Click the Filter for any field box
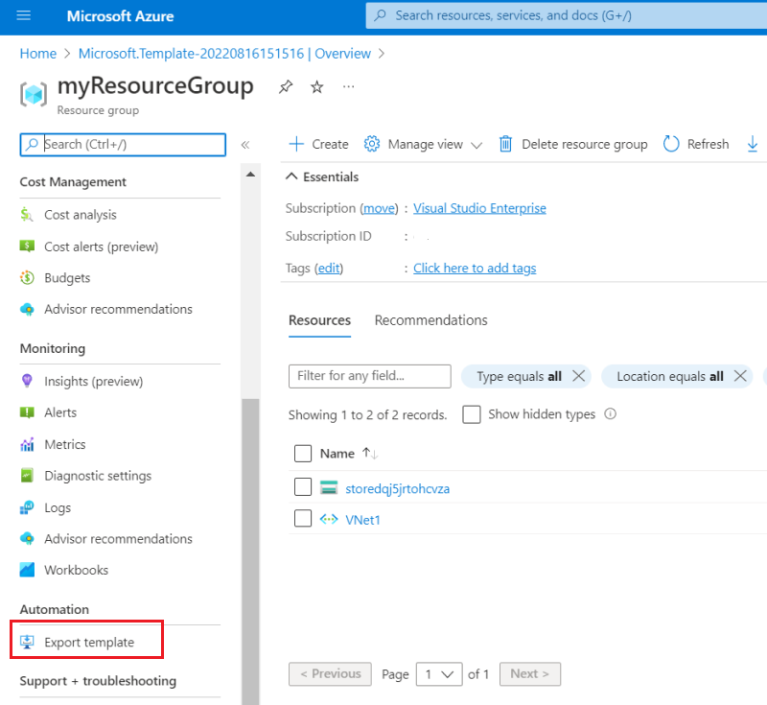 coord(369,376)
